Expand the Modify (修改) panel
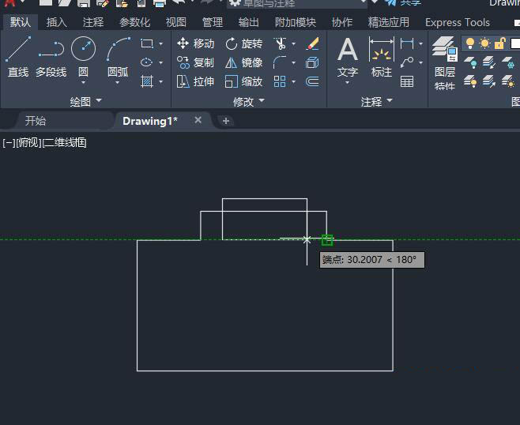 (x=249, y=101)
